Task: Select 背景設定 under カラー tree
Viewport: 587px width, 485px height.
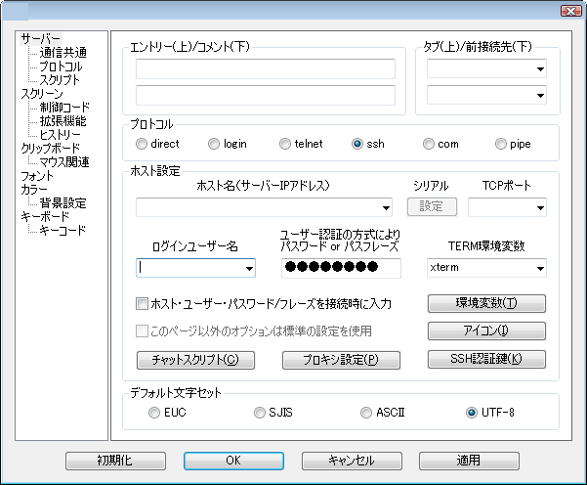Action: coord(63,202)
